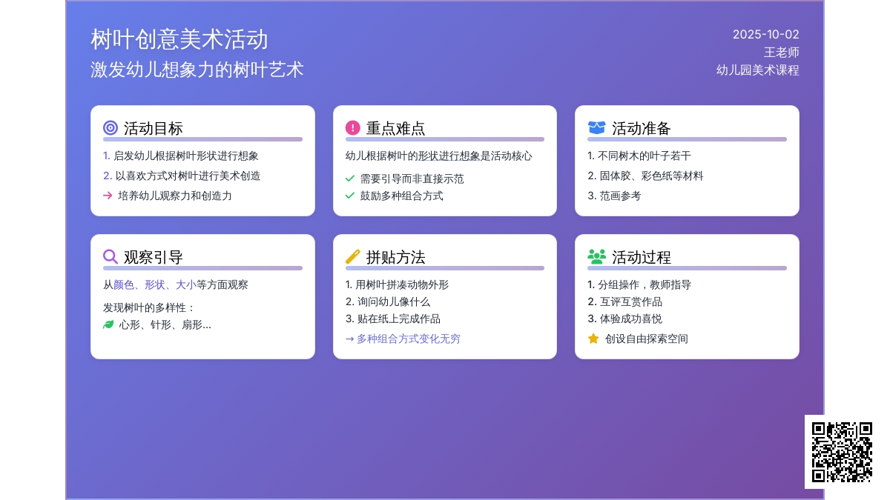Click the target icon beside 活动目标
This screenshot has height=500, width=890.
tap(111, 128)
